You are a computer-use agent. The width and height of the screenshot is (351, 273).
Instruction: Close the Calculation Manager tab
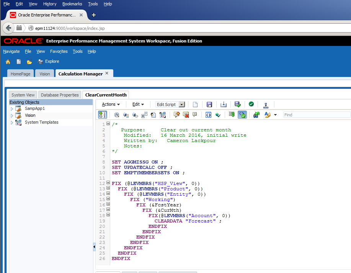107,73
